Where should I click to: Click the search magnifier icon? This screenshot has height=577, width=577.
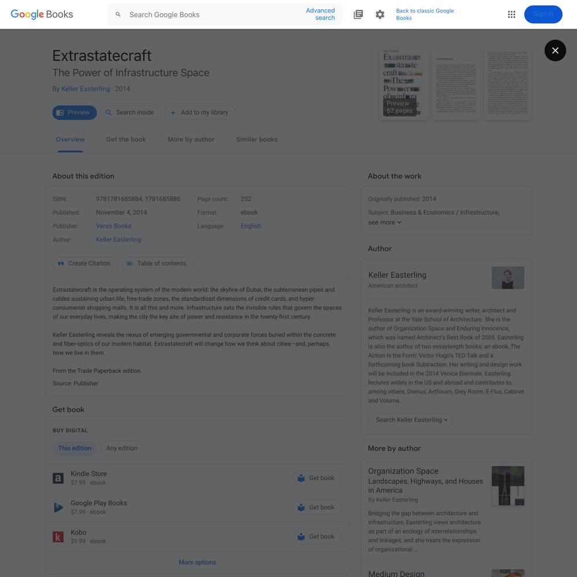[x=118, y=14]
